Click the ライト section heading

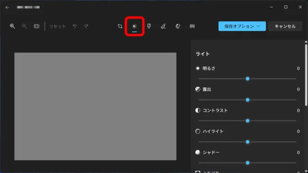tap(203, 54)
